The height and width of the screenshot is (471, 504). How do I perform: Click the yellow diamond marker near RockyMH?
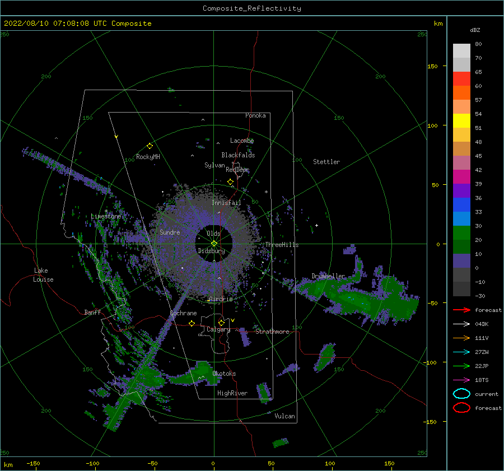coord(150,146)
